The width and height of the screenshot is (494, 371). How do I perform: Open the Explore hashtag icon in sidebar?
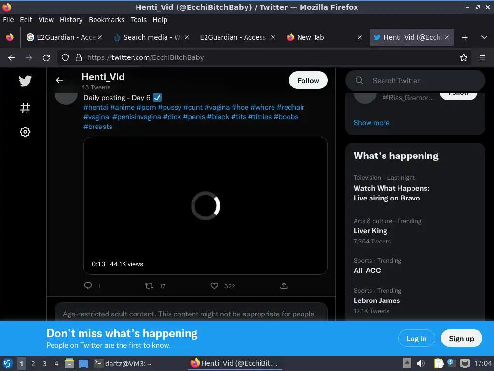click(25, 108)
